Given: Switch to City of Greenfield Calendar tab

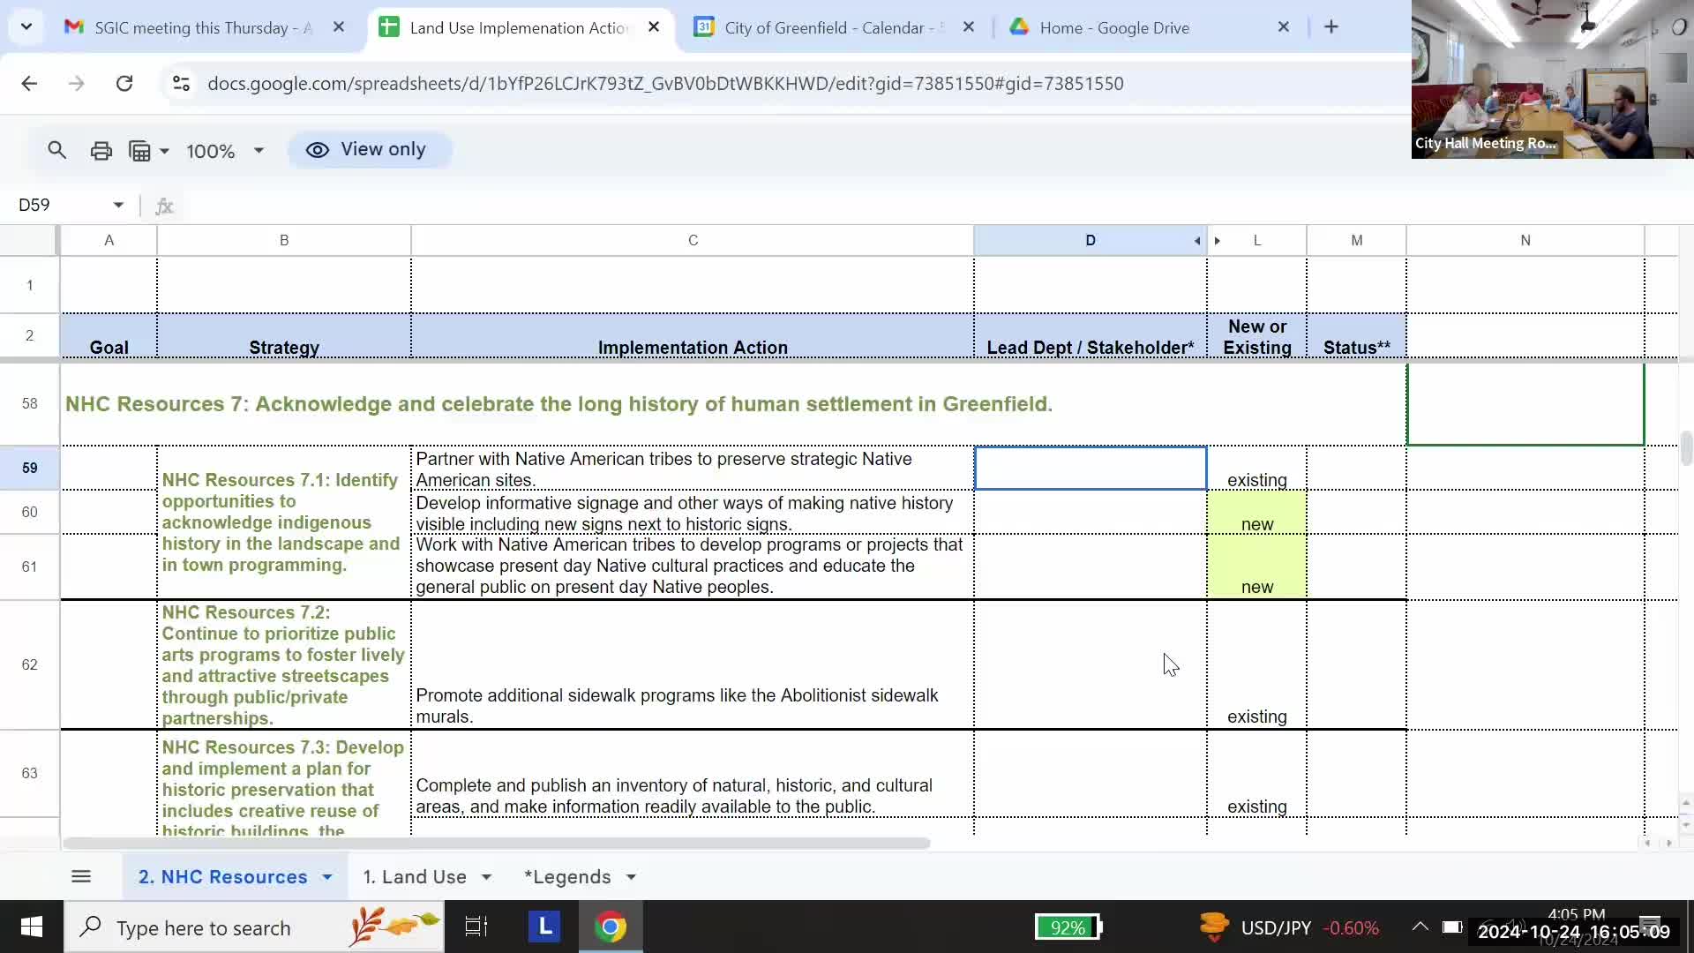Looking at the screenshot, I should point(834,27).
